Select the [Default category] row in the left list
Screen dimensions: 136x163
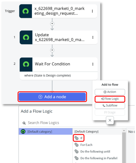pyautogui.click(x=46, y=131)
